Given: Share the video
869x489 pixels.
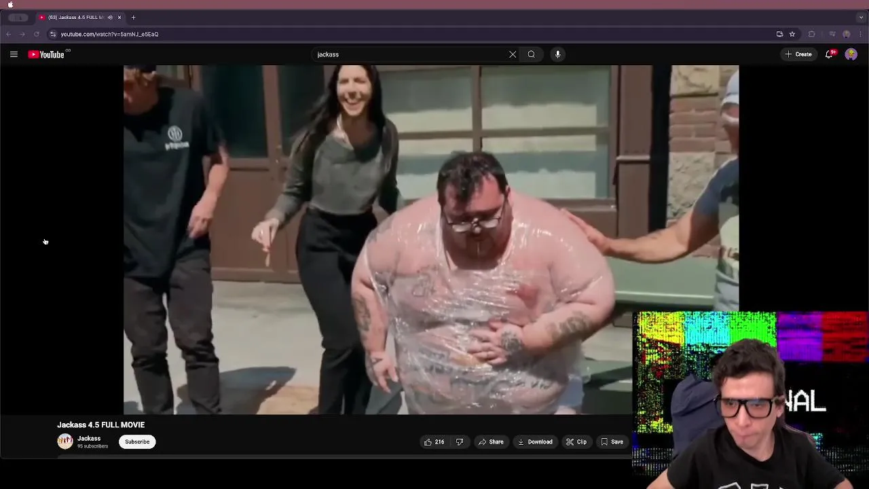Looking at the screenshot, I should click(x=491, y=441).
